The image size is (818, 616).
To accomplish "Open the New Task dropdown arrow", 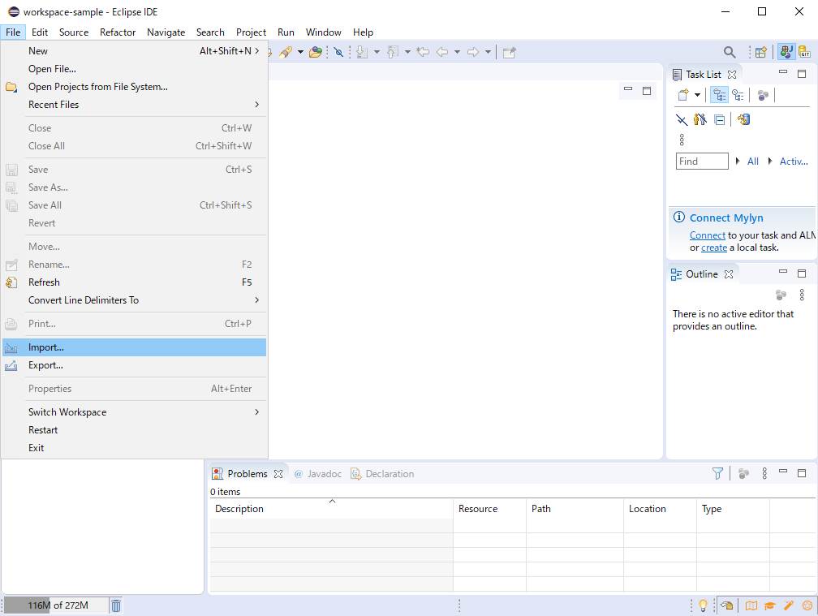I will (x=697, y=95).
